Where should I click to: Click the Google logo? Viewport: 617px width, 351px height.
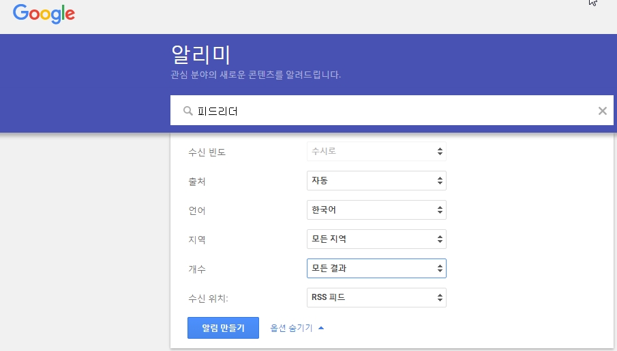(x=44, y=14)
